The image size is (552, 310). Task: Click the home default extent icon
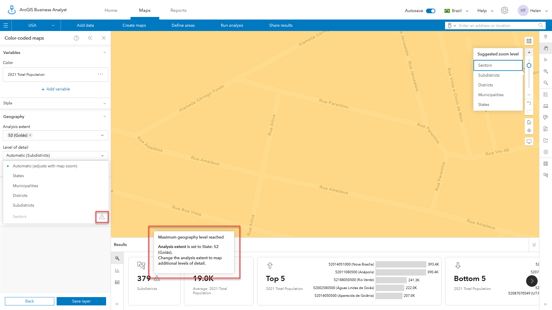tap(529, 122)
